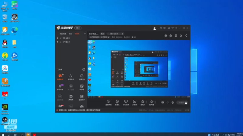The height and width of the screenshot is (136, 243).
Task: Click the unlock padlock icon in room toolbar
Action: pyautogui.click(x=171, y=36)
